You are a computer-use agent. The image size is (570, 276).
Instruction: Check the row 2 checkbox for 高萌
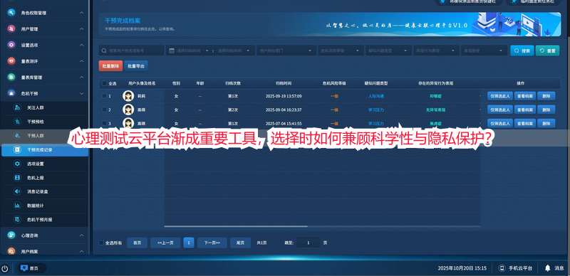point(104,110)
